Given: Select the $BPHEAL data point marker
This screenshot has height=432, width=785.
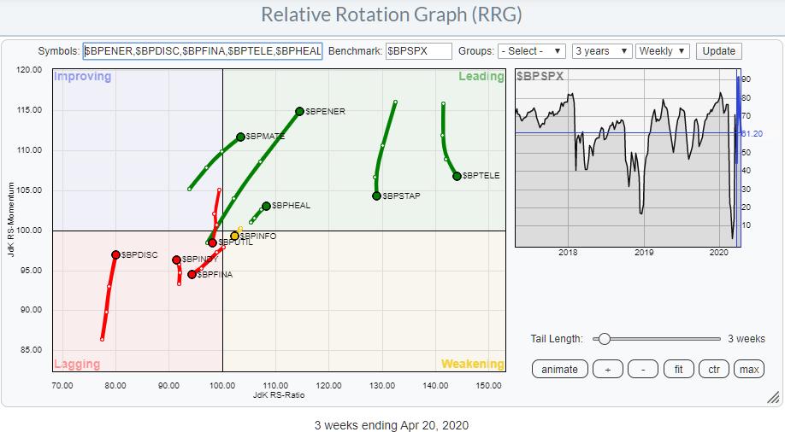Looking at the screenshot, I should coord(266,206).
